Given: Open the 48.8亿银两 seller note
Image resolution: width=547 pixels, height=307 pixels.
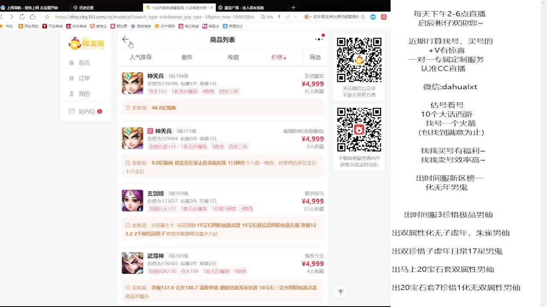Looking at the screenshot, I should pyautogui.click(x=222, y=107).
